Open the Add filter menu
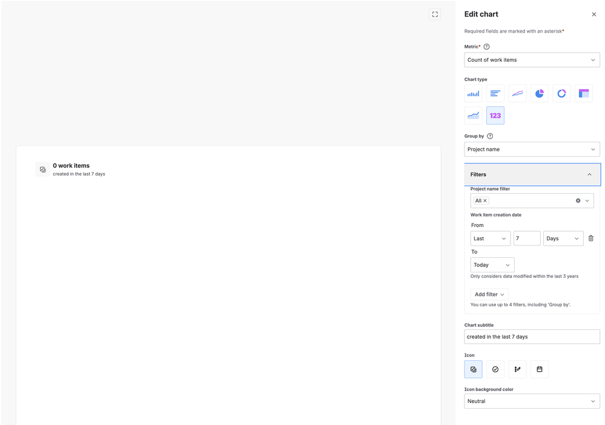The height and width of the screenshot is (425, 605). click(489, 294)
